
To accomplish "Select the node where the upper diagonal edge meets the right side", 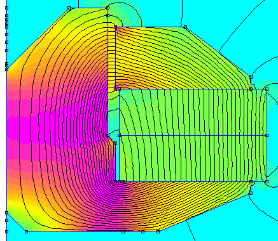I will (x=251, y=77).
